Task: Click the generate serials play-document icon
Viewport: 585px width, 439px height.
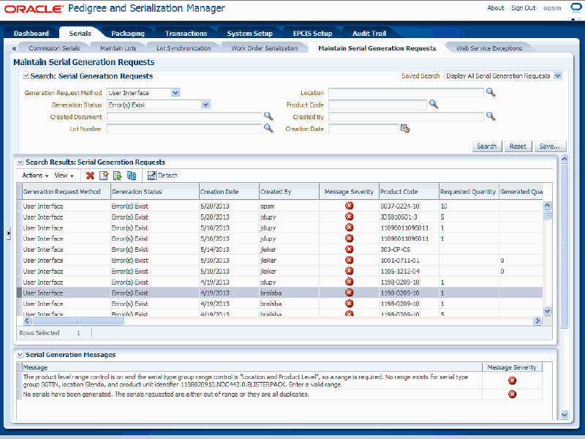Action: point(117,176)
